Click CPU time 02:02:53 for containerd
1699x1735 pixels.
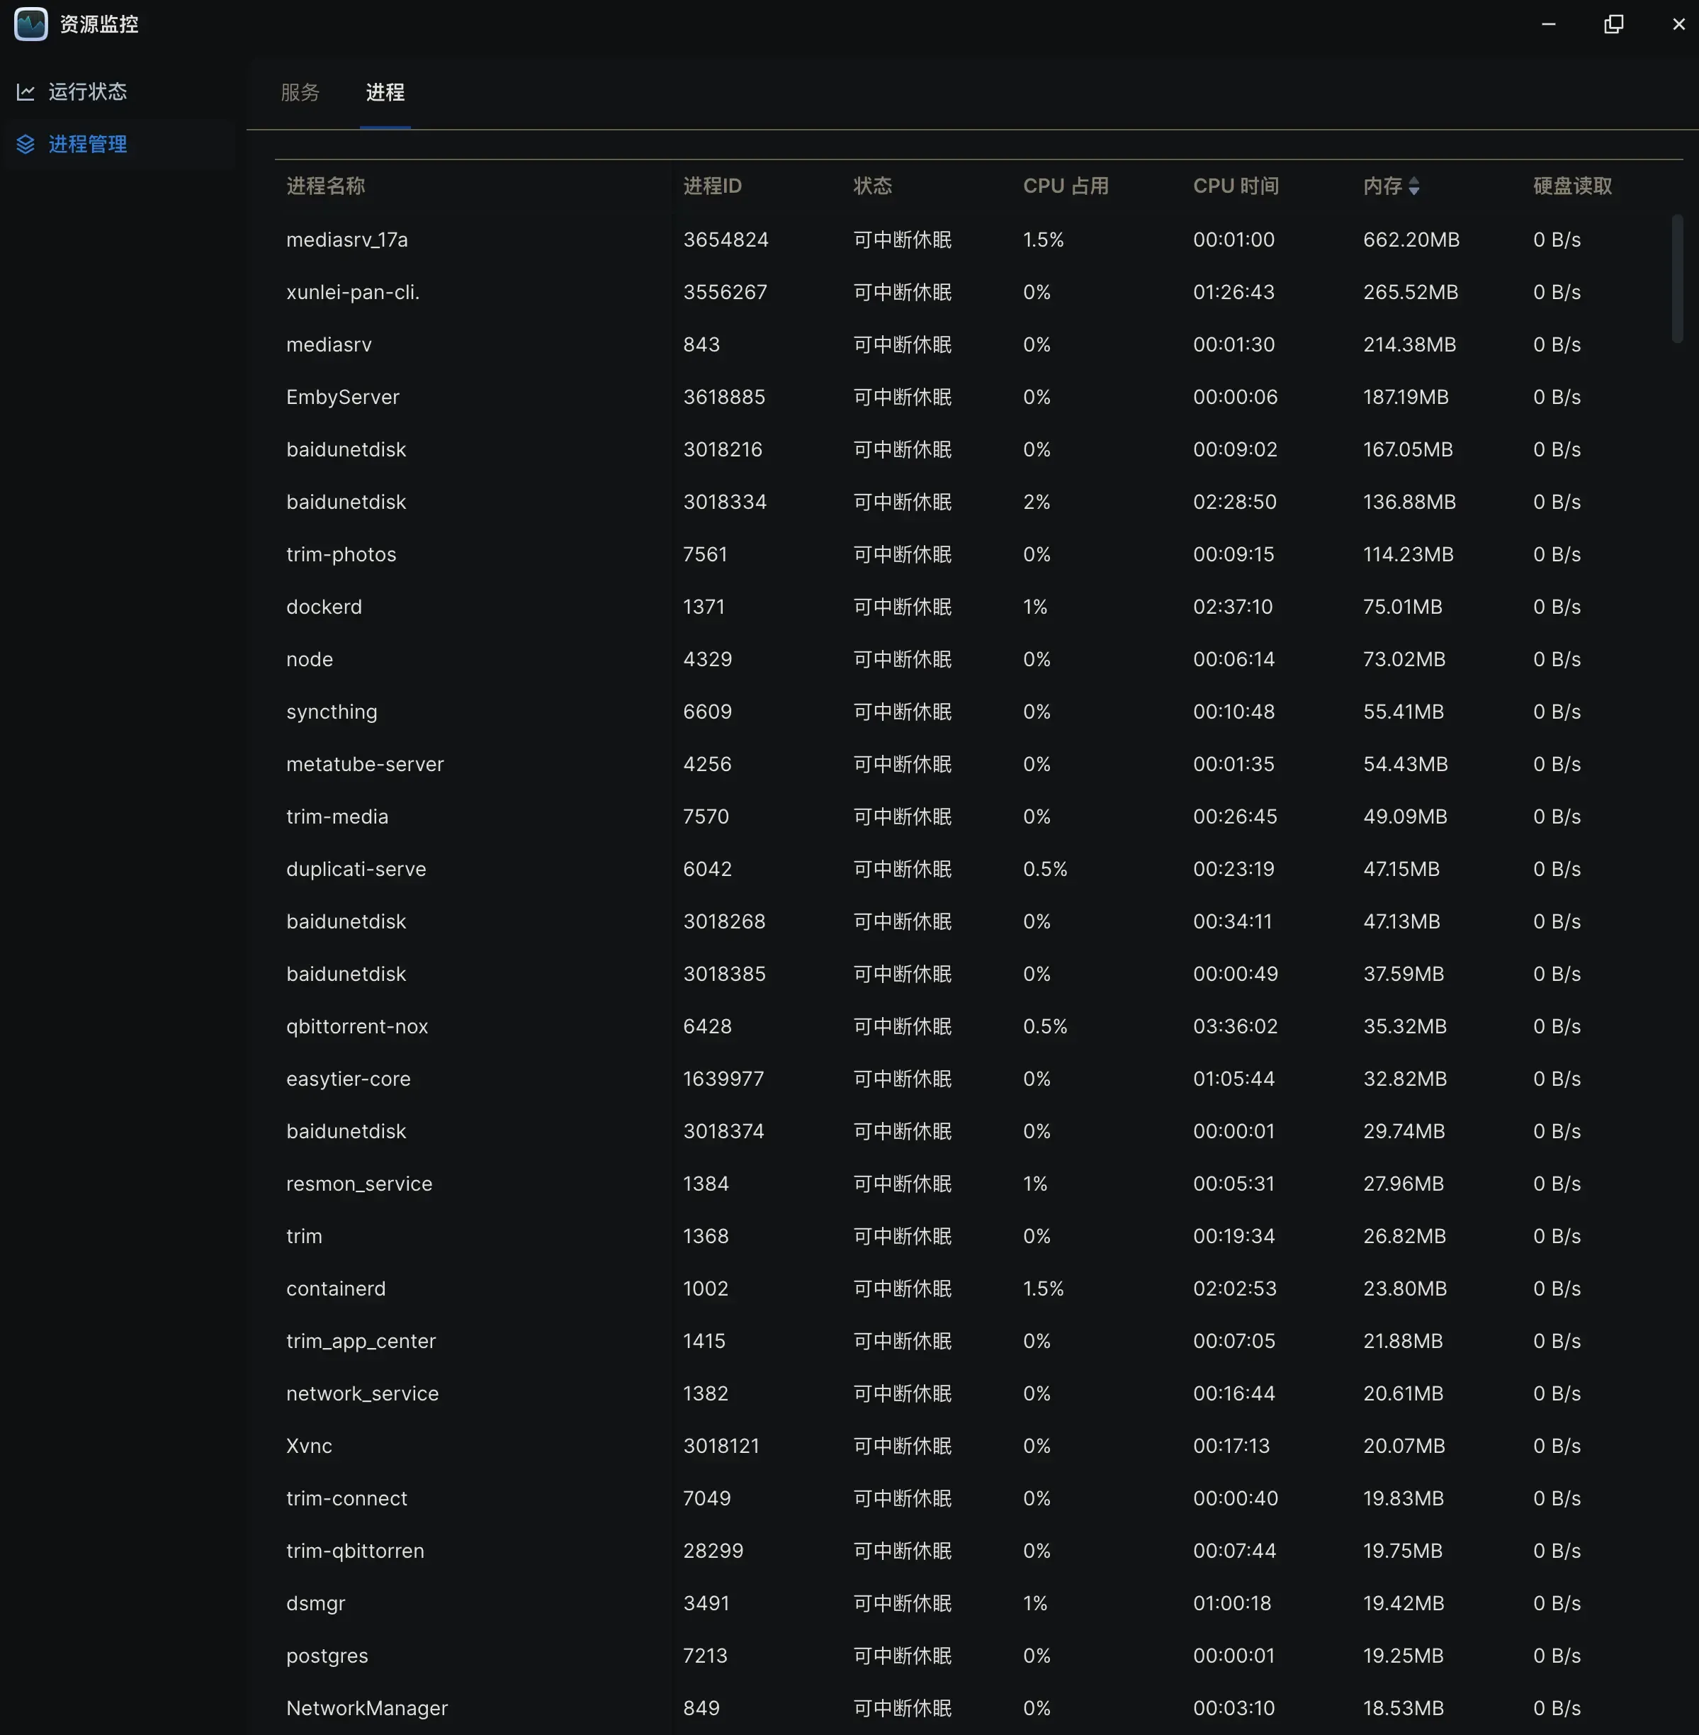point(1234,1288)
